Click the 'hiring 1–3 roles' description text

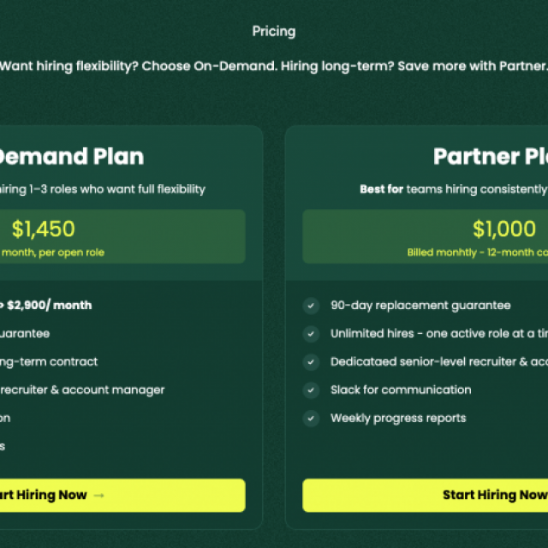click(x=103, y=189)
